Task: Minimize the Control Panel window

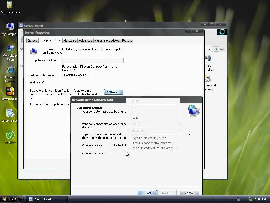Action: [205, 24]
